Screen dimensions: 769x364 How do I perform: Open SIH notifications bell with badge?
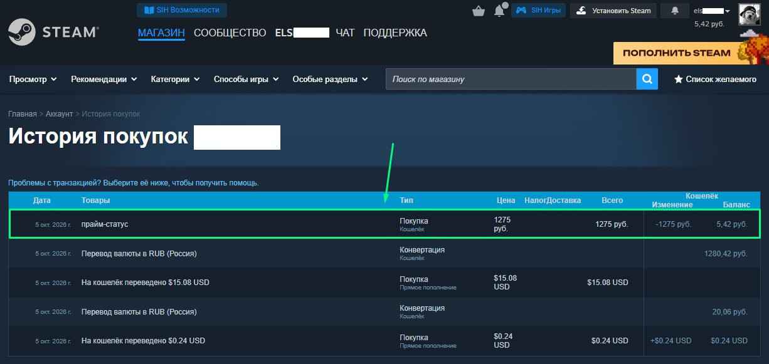[x=500, y=10]
